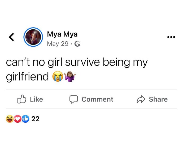Click the May 29 post timestamp

click(x=58, y=44)
